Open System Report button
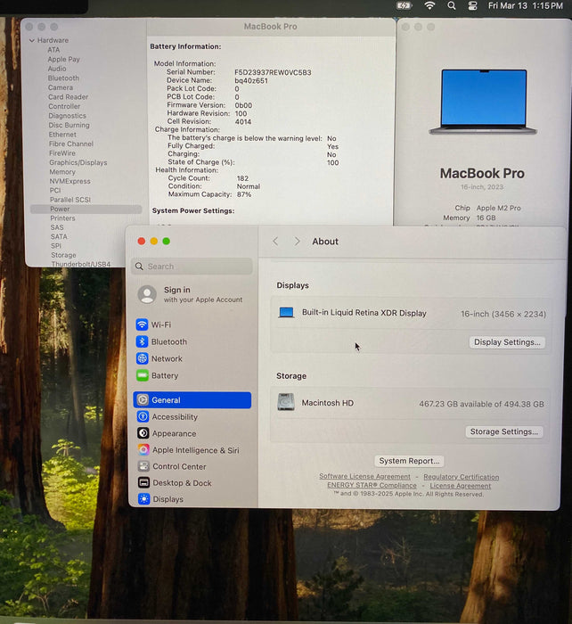This screenshot has height=624, width=572. pyautogui.click(x=409, y=461)
